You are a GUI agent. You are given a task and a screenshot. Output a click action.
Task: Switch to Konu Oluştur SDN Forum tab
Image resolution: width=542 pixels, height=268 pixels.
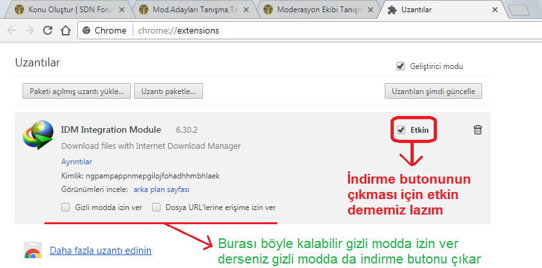(x=69, y=10)
